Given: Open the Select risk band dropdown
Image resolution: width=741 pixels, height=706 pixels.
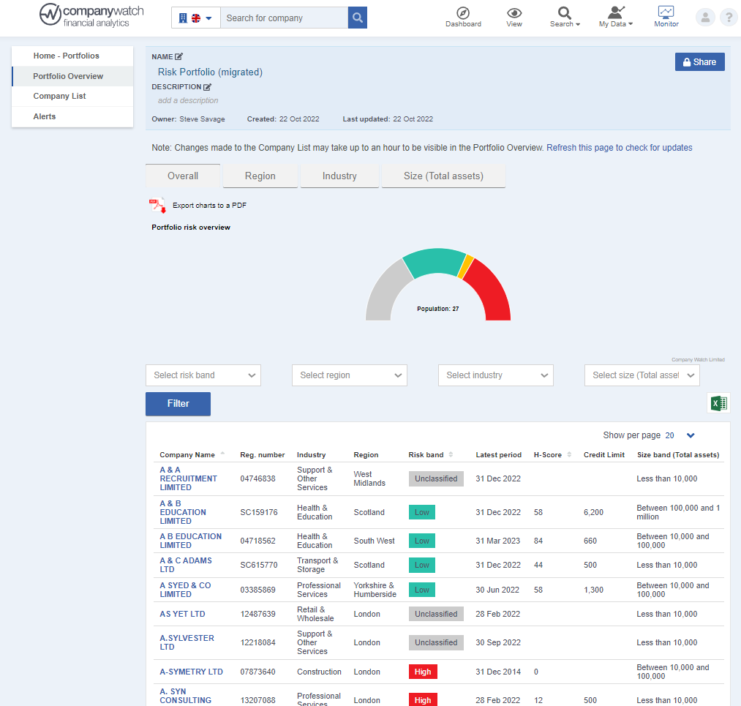Looking at the screenshot, I should coord(203,375).
